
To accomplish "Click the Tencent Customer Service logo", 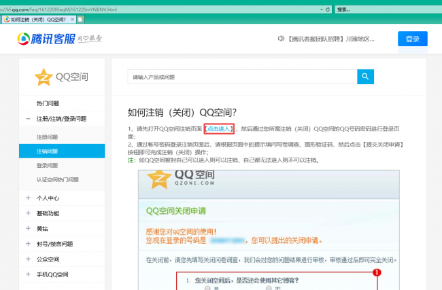I will 46,39.
